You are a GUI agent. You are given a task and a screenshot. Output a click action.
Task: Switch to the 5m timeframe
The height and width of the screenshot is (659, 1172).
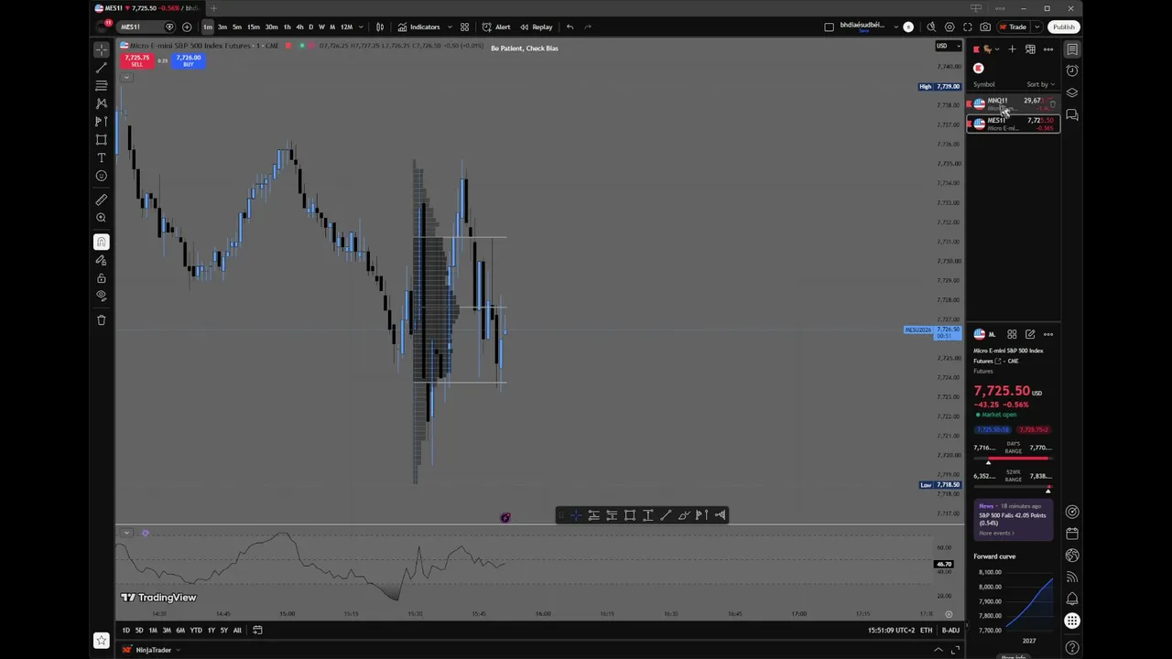tap(237, 27)
